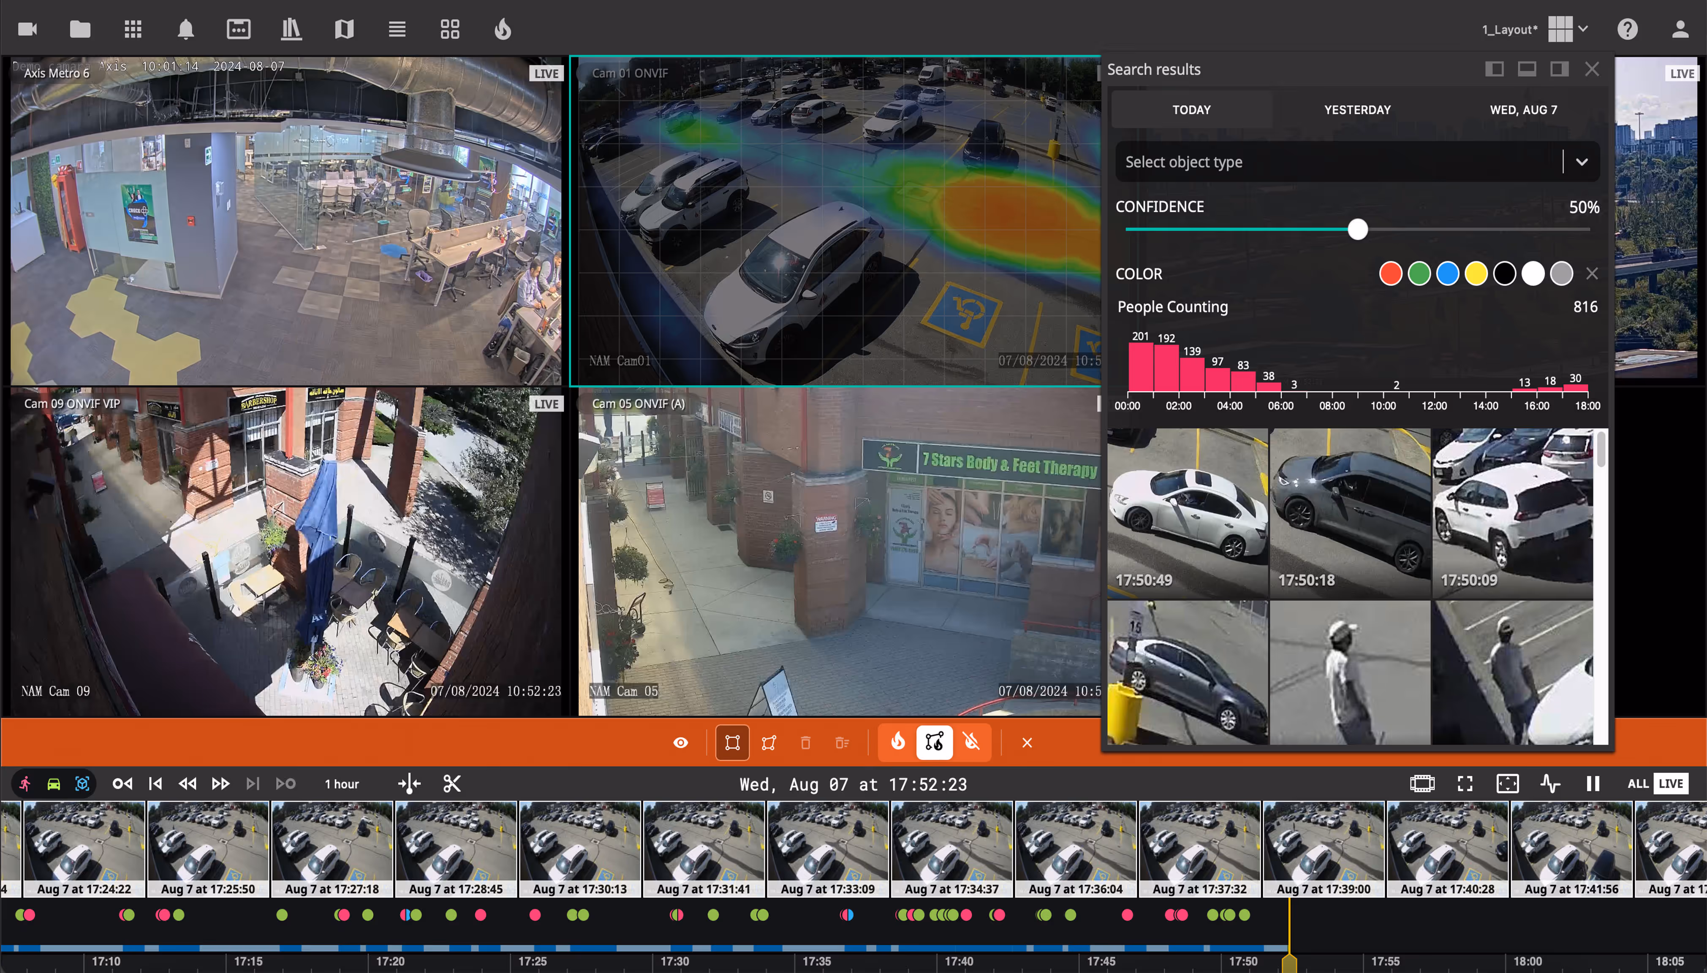The width and height of the screenshot is (1707, 973).
Task: Open the 17:50:18 search result thumbnail
Action: [x=1349, y=512]
